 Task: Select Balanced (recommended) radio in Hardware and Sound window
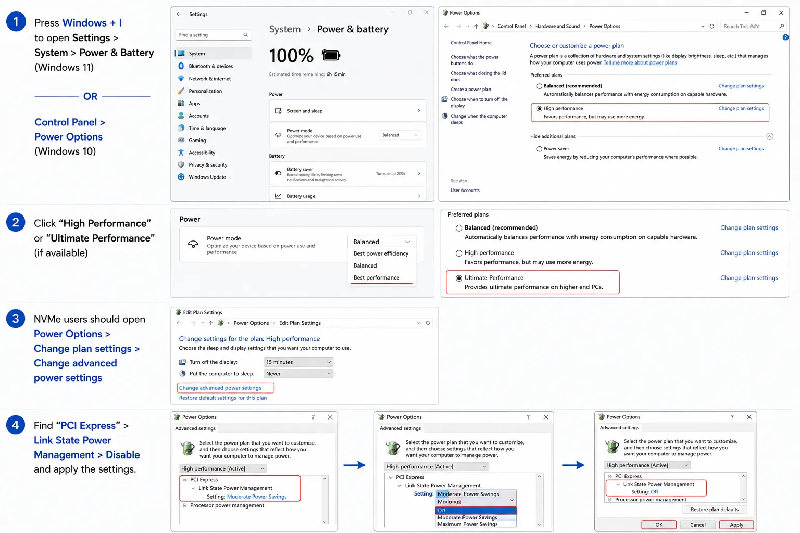540,86
